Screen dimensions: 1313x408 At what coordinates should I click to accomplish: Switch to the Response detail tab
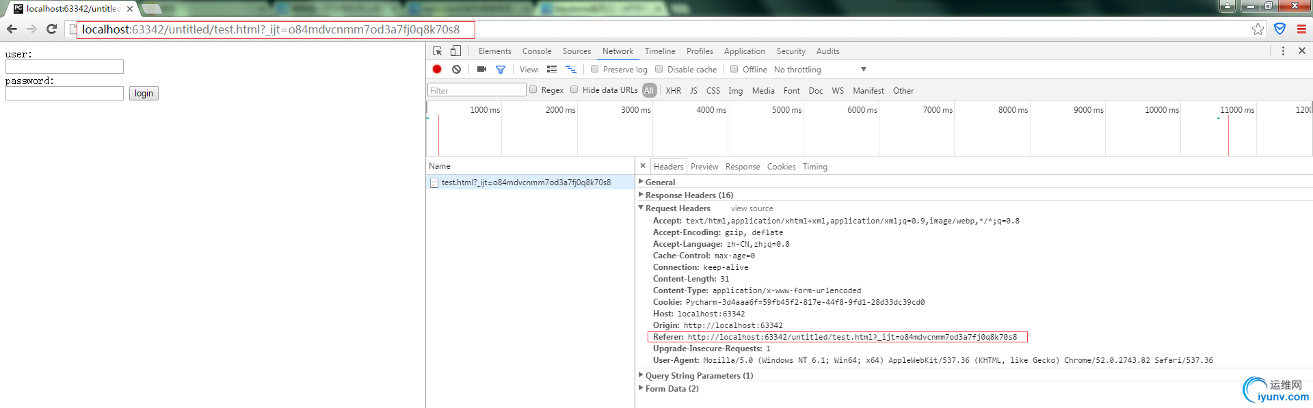tap(743, 167)
